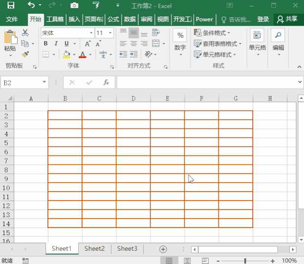Center text horizontally

(x=133, y=44)
